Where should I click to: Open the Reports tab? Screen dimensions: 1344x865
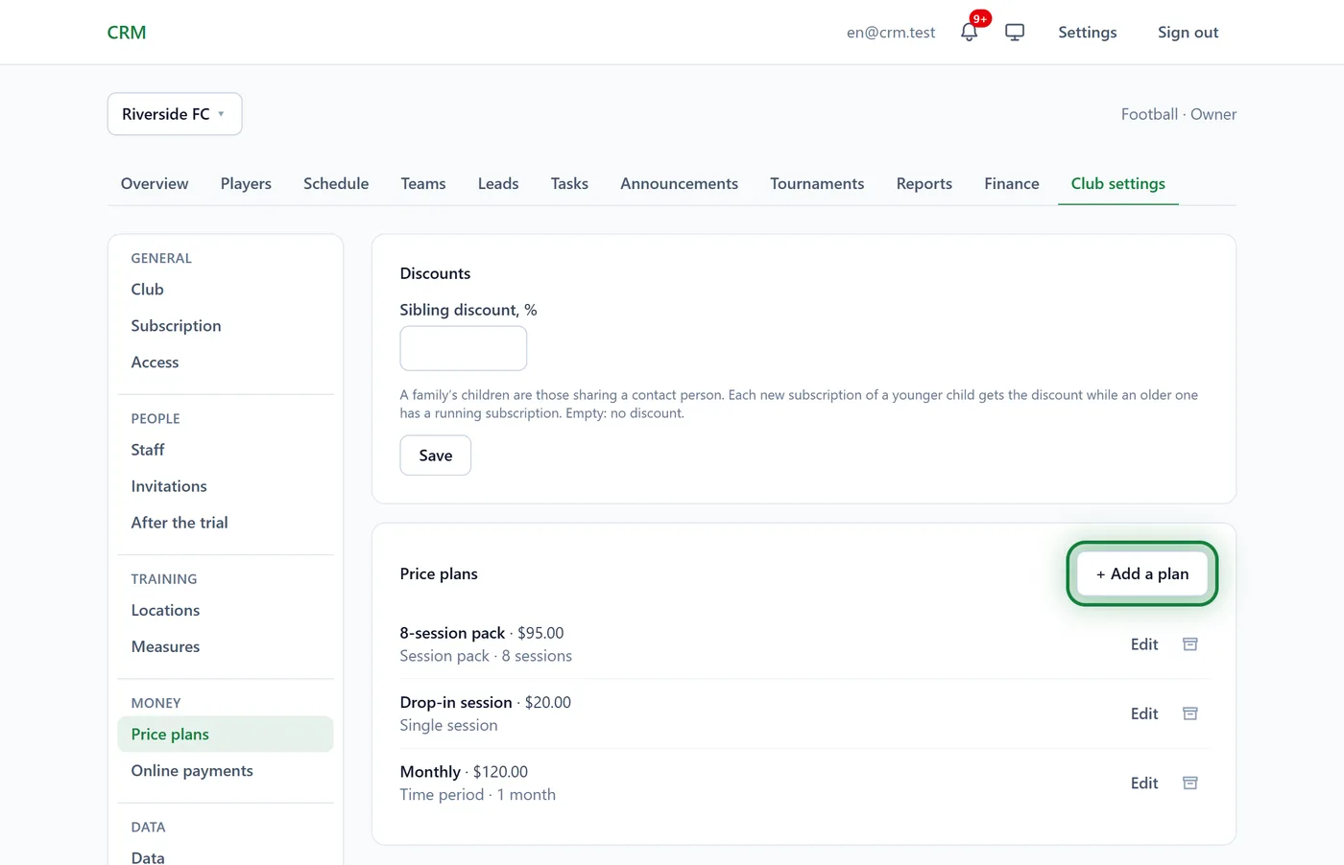coord(924,183)
